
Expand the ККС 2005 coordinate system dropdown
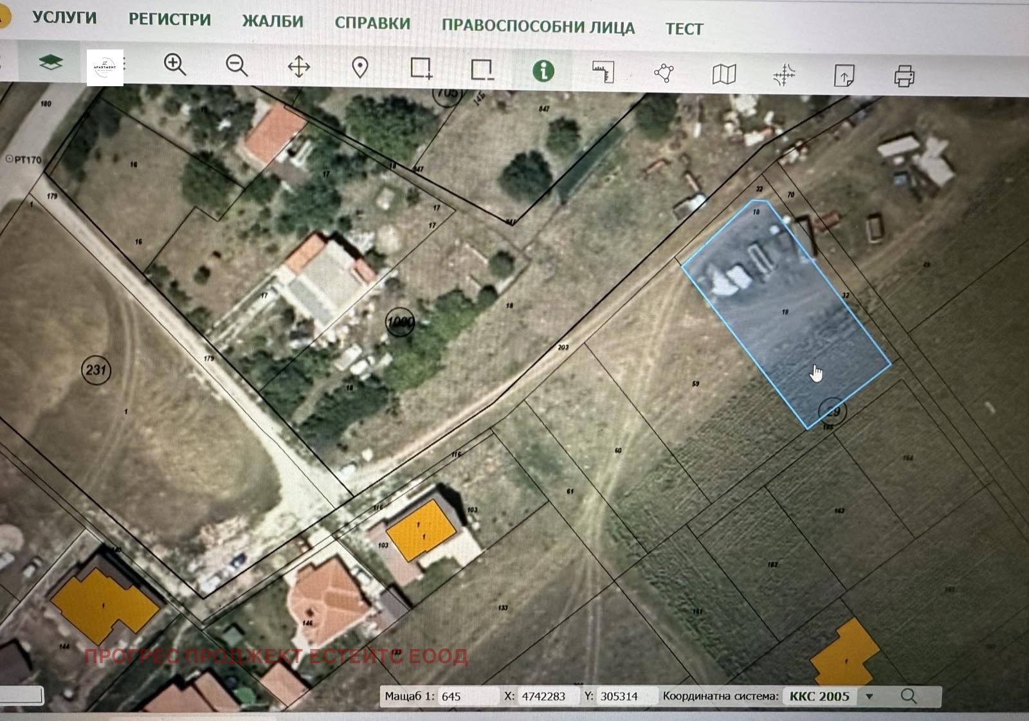tap(870, 697)
